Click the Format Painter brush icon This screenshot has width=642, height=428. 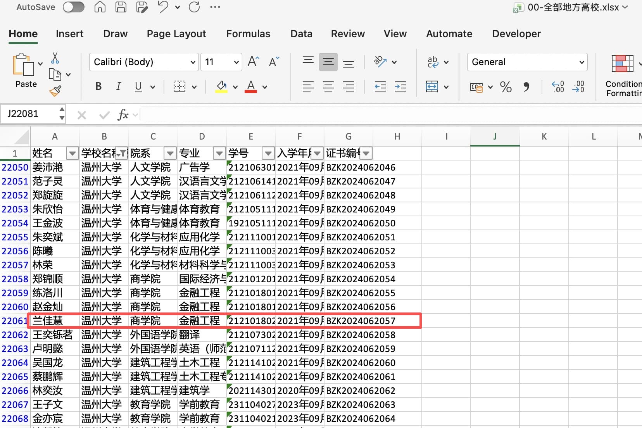point(55,91)
